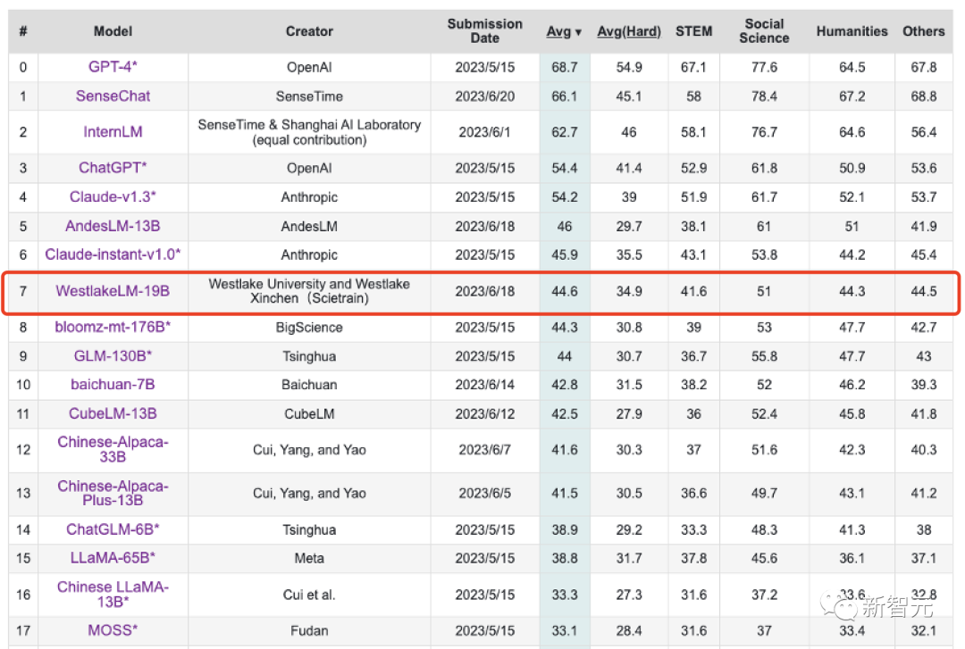Screen dimensions: 965x649
Task: Click the AndesLM-13B model link
Action: [113, 227]
